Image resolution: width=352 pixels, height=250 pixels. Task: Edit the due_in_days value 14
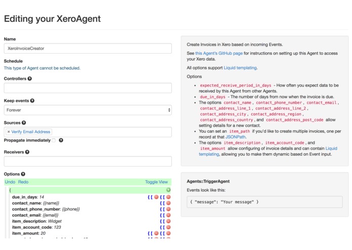[42, 197]
